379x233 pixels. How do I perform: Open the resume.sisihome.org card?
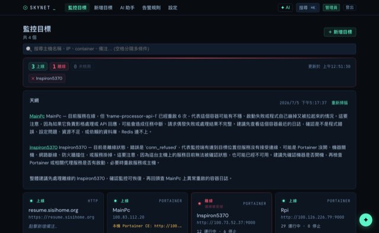[63, 213]
